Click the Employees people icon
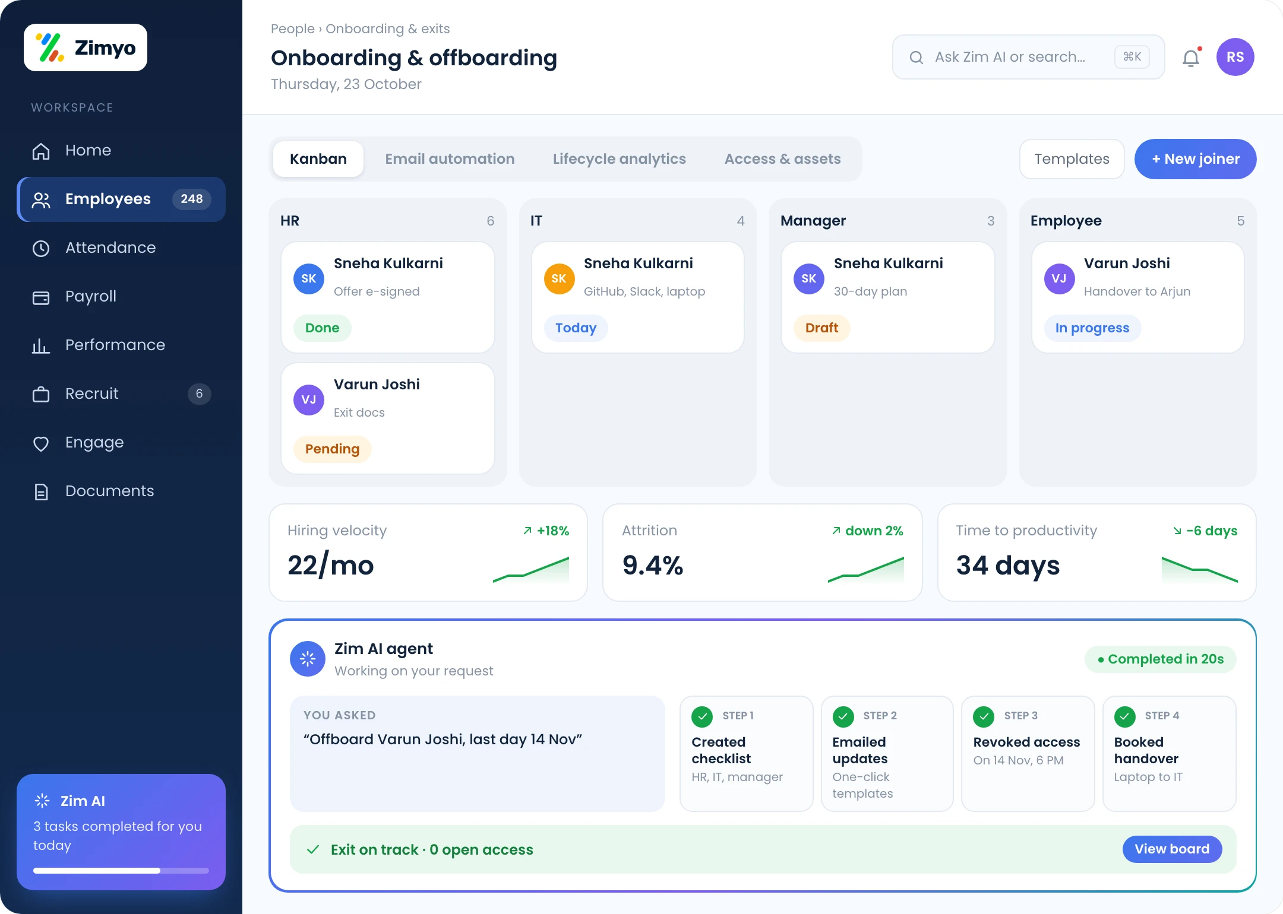 click(x=41, y=199)
